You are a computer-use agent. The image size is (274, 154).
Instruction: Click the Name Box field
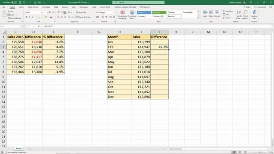tap(11, 26)
